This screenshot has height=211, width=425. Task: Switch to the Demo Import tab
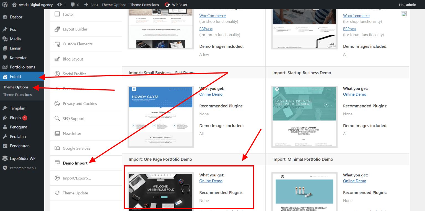[x=75, y=163]
